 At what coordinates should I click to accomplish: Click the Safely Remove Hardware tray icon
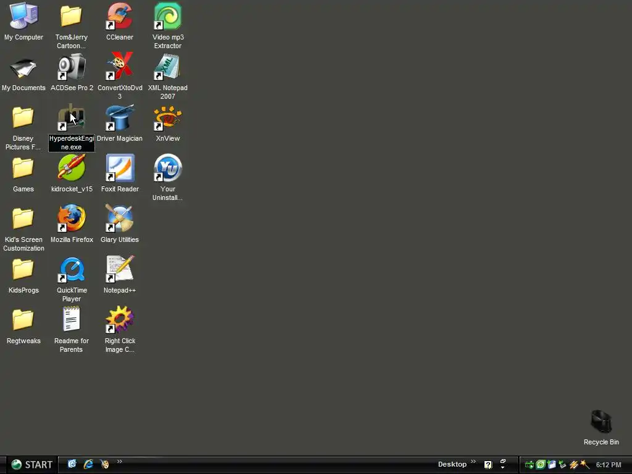[562, 465]
